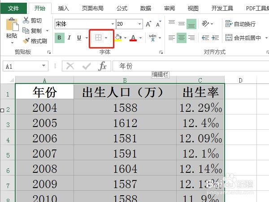Enable 自动换行 wrap text

pos(240,24)
